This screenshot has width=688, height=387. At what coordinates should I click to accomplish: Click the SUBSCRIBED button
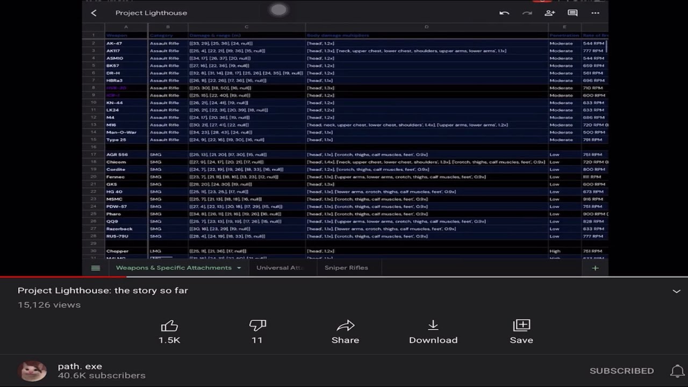622,371
